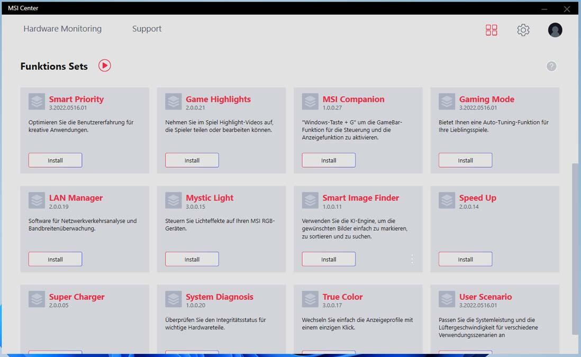Image resolution: width=581 pixels, height=357 pixels.
Task: Click version 2.0.0.21 under Game Highlights
Action: coord(195,108)
